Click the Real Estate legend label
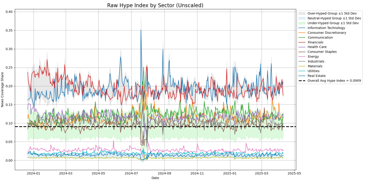 click(x=316, y=76)
